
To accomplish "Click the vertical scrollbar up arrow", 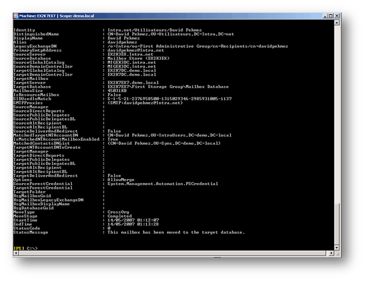I will point(338,23).
